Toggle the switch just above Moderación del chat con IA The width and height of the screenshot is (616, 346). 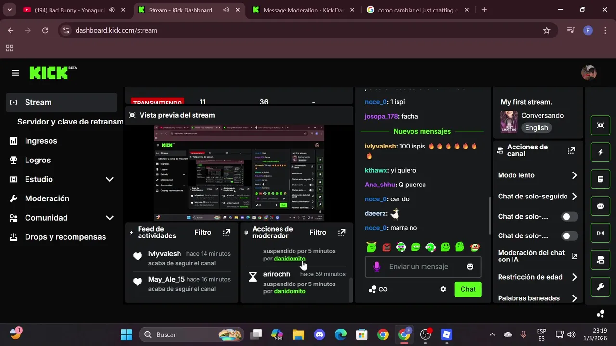pos(570,236)
